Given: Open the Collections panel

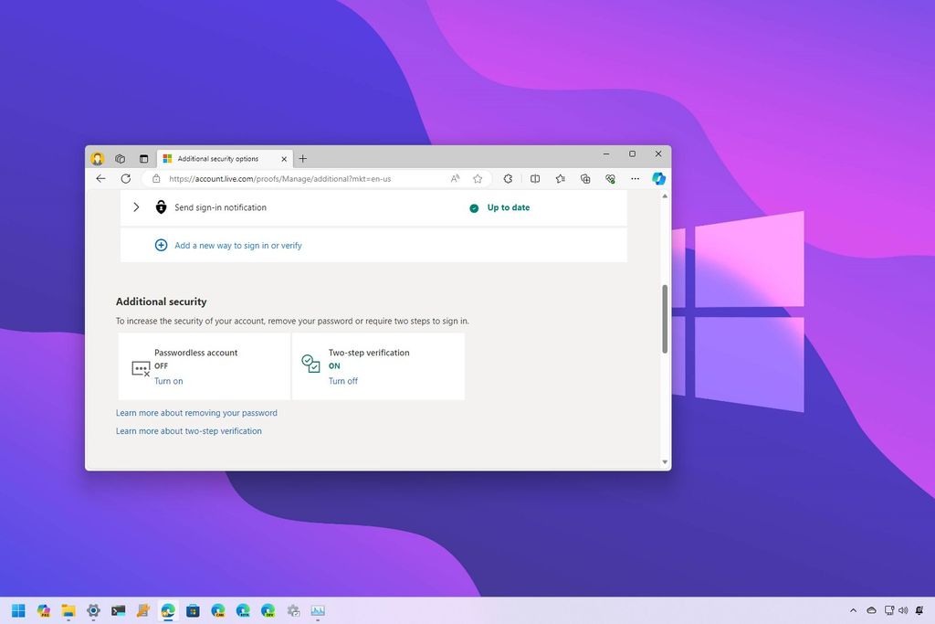Looking at the screenshot, I should (x=585, y=179).
